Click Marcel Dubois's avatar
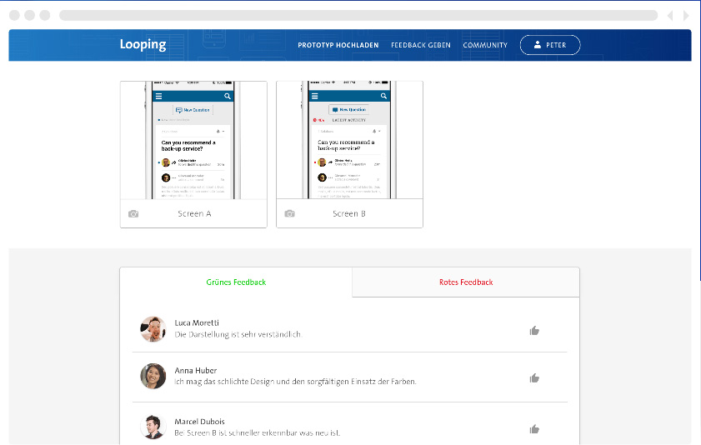This screenshot has height=445, width=701. tap(153, 427)
